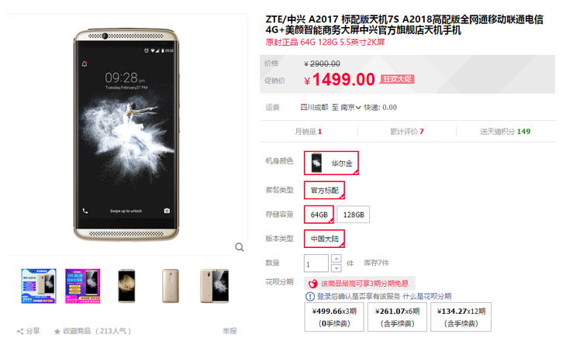Click the blue info icon about login confirmation

point(310,297)
